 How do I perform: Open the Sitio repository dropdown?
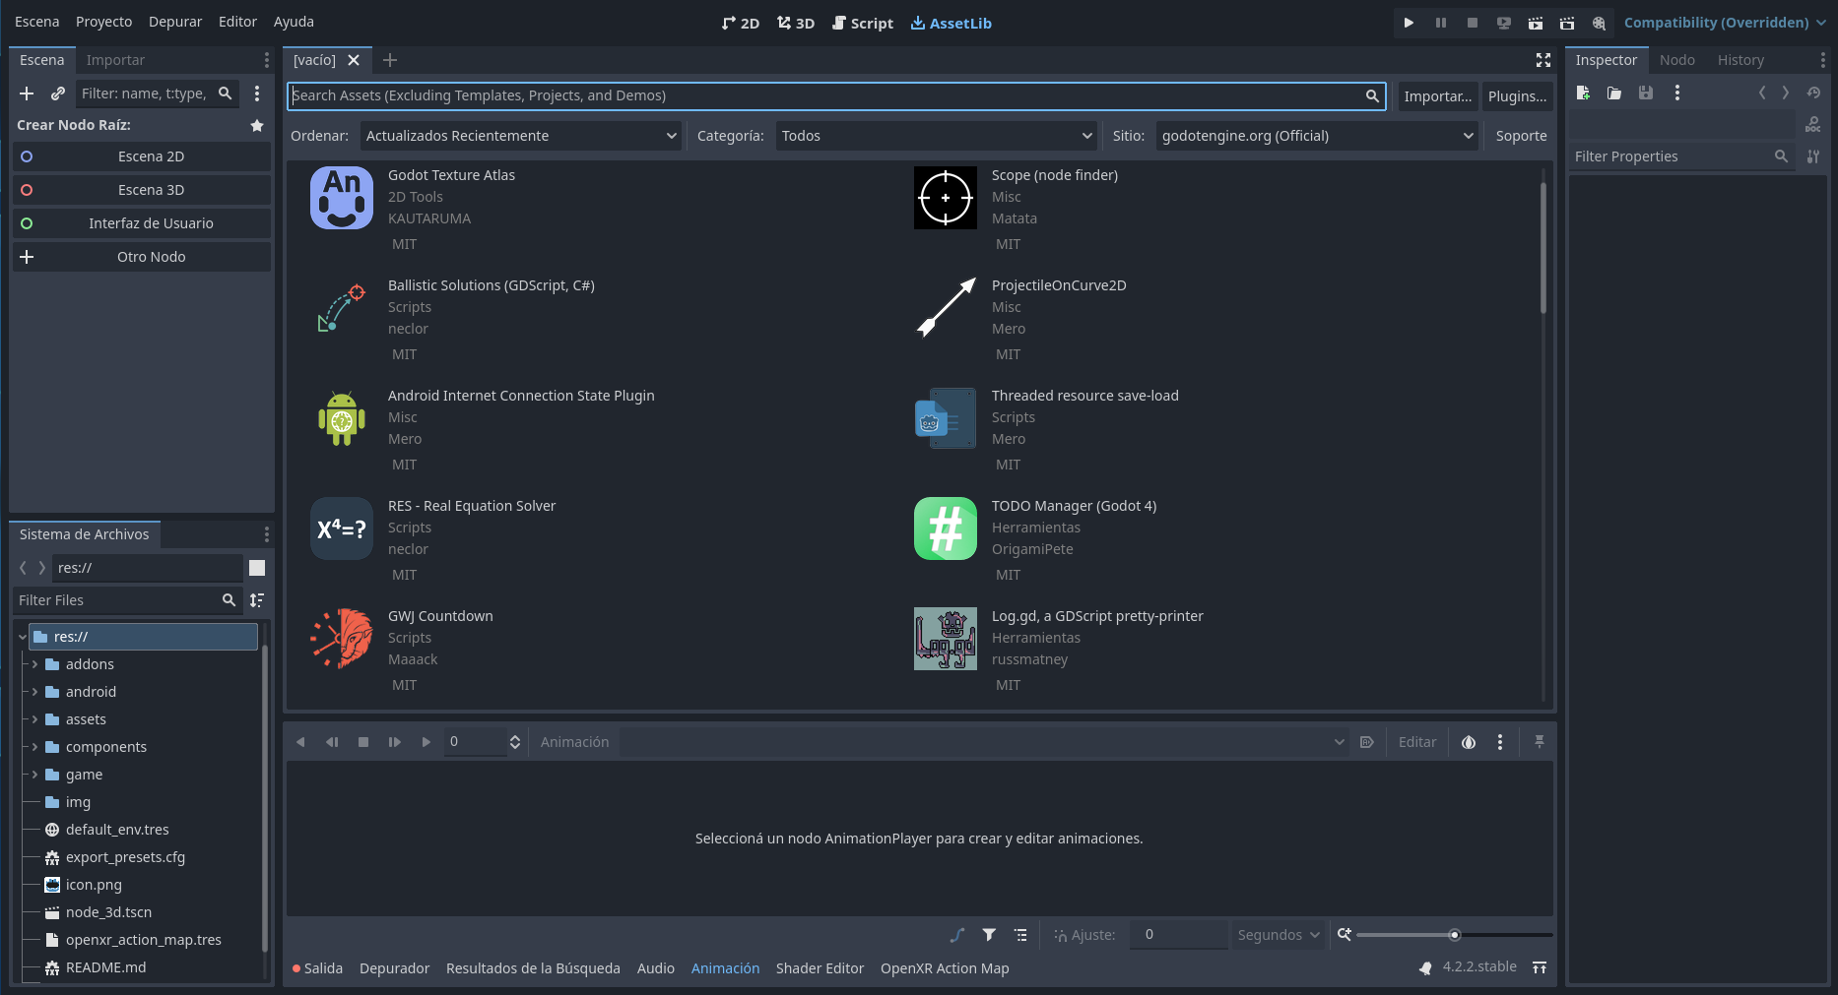pos(1317,136)
